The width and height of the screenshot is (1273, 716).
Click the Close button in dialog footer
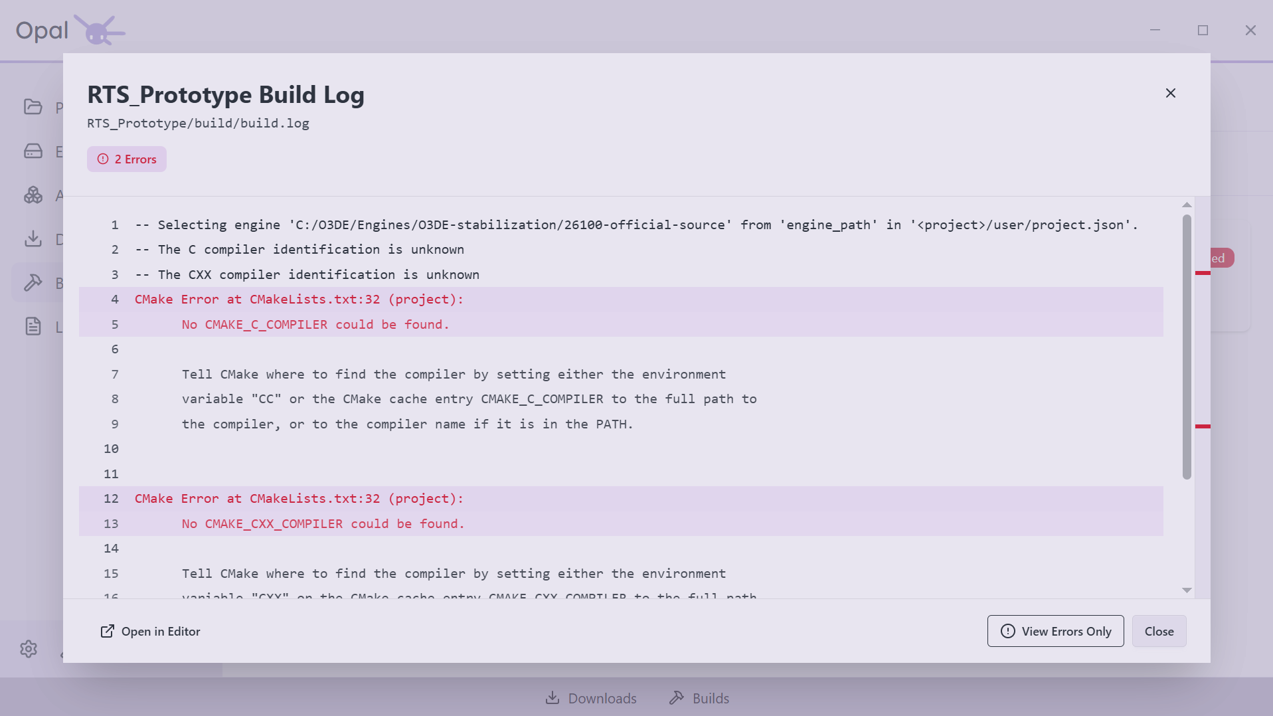point(1159,631)
